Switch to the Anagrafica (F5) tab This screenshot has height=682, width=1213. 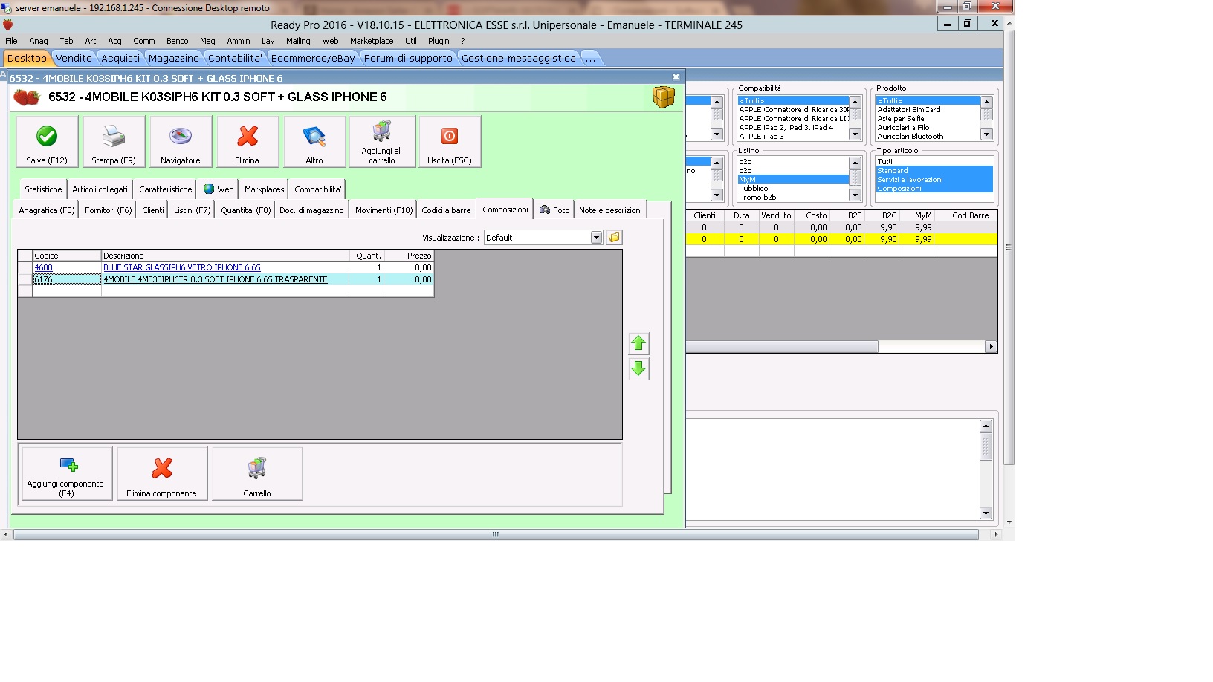pyautogui.click(x=47, y=210)
